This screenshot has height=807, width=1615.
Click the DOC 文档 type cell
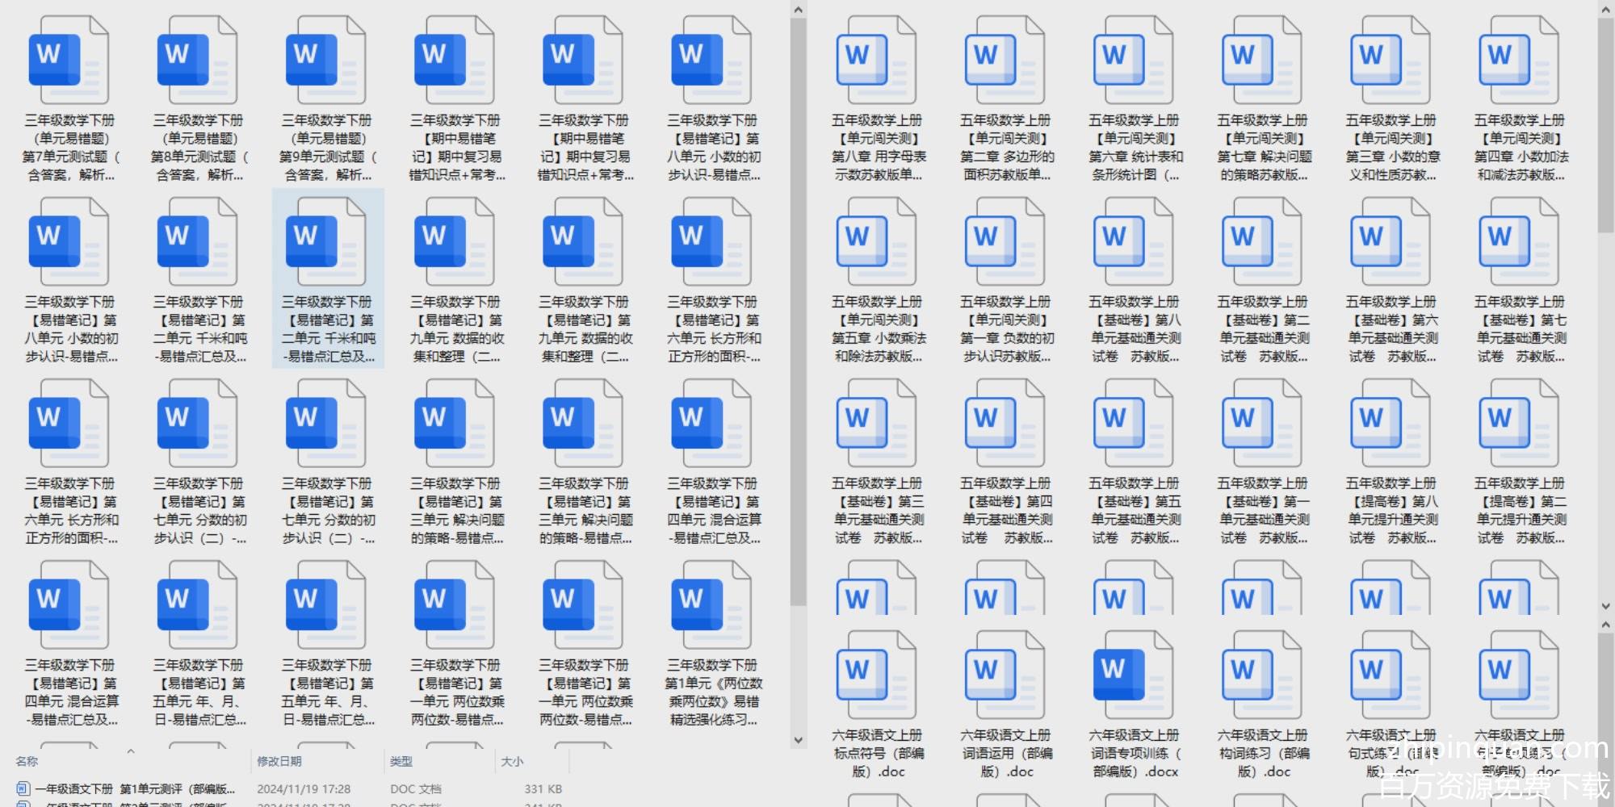pyautogui.click(x=416, y=789)
